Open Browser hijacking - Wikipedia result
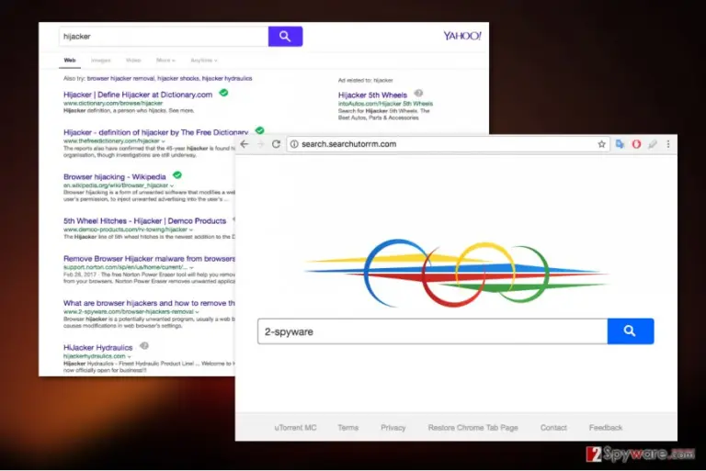The height and width of the screenshot is (471, 706). [x=114, y=177]
